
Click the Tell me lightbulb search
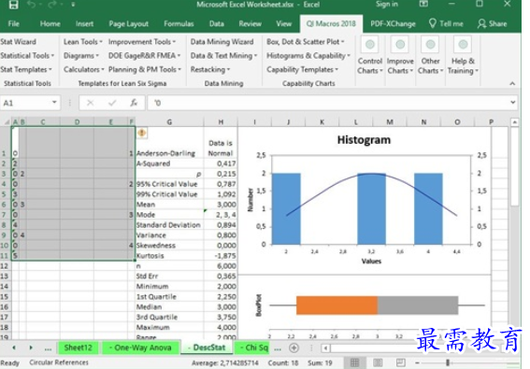(x=446, y=23)
